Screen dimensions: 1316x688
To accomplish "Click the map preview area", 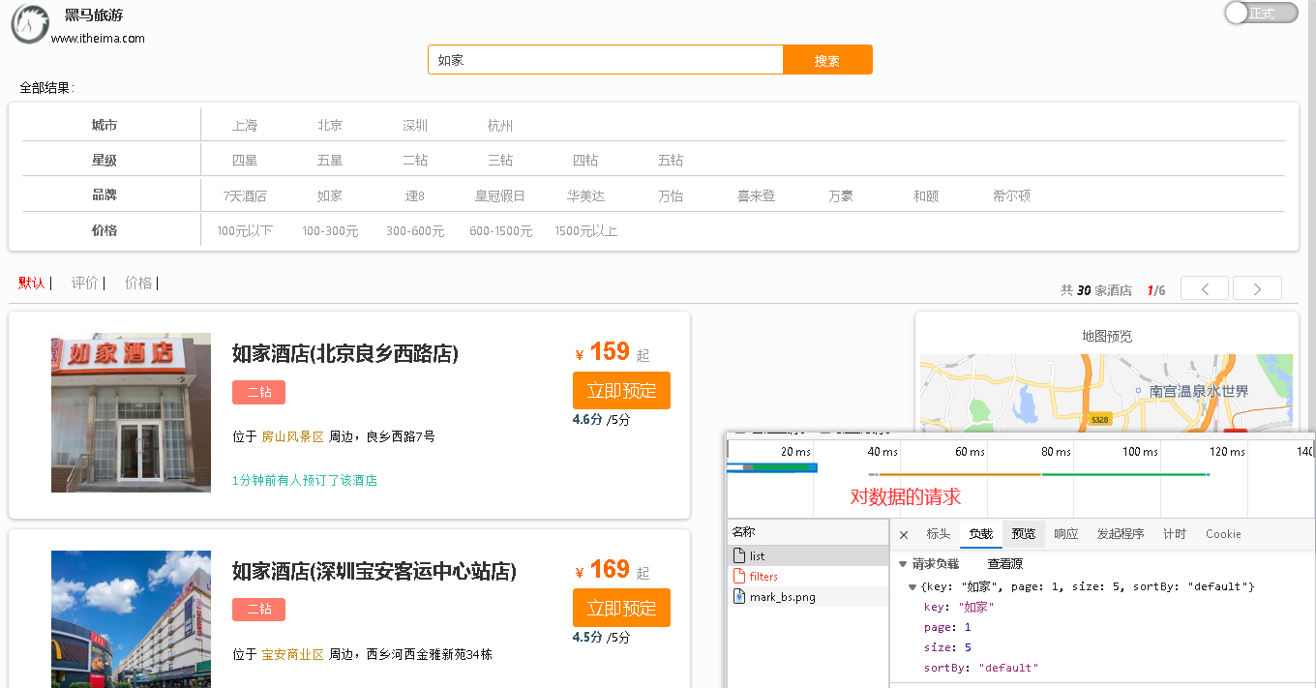I will click(1106, 392).
